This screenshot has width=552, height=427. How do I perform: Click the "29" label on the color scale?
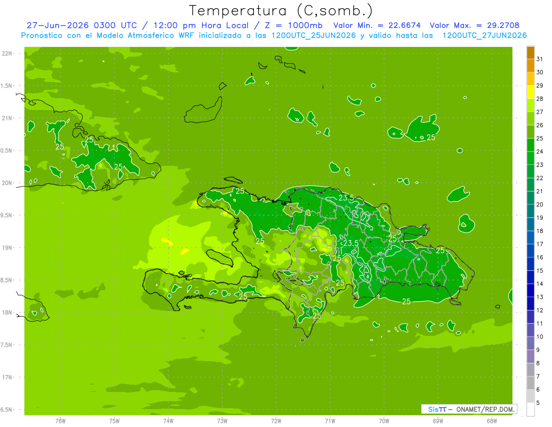click(x=540, y=86)
